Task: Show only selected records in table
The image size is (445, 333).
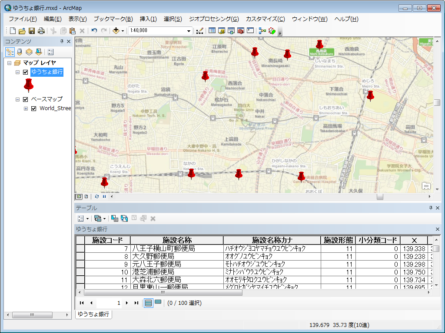Action: click(x=158, y=302)
